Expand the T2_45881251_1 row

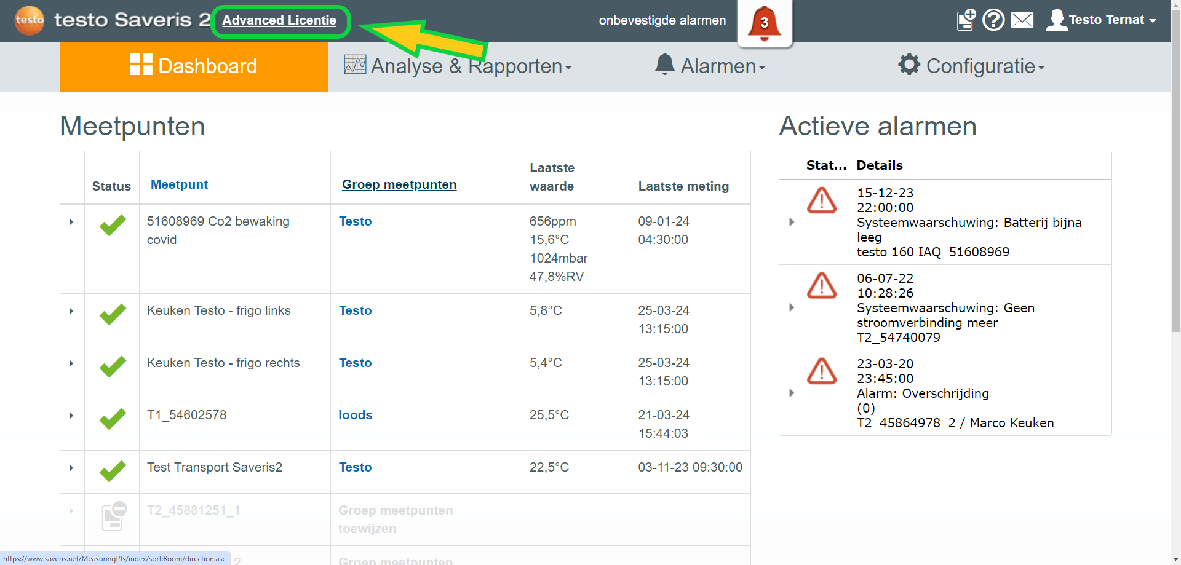point(71,511)
